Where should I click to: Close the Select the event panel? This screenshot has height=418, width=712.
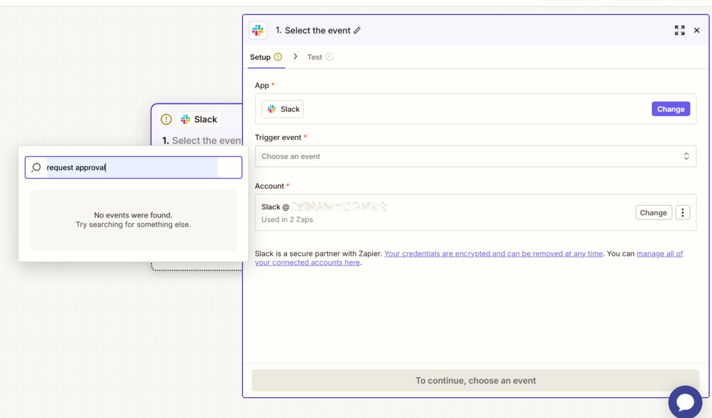pyautogui.click(x=696, y=30)
